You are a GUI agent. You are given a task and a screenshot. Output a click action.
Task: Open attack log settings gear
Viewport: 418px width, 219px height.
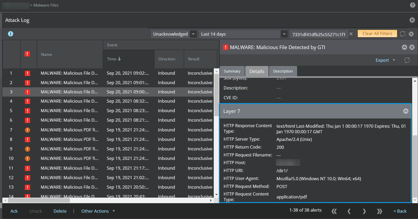click(411, 34)
